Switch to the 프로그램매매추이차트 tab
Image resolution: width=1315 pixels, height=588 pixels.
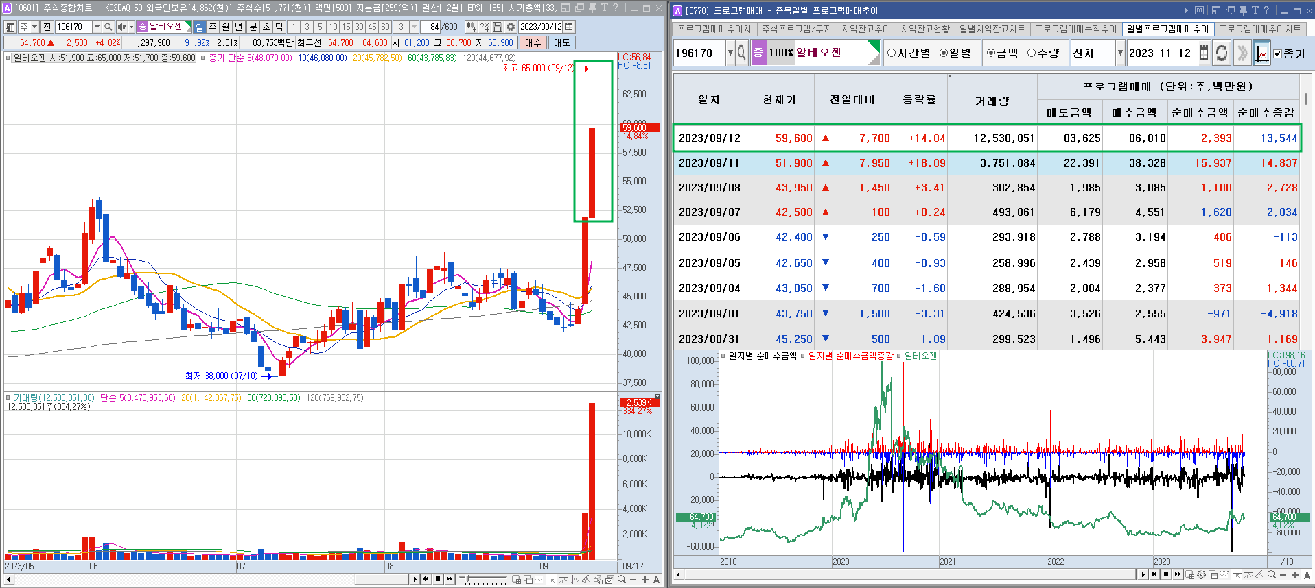(1259, 29)
